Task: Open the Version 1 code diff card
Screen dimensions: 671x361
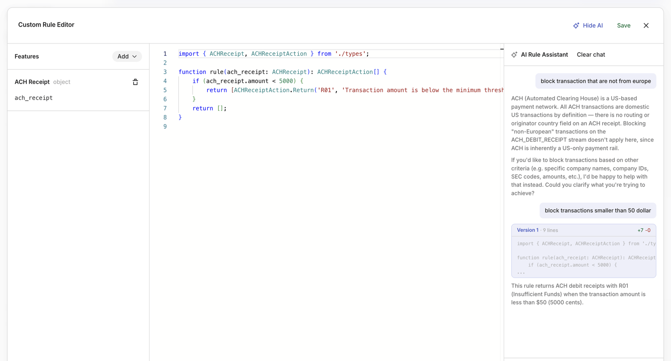Action: pos(584,251)
